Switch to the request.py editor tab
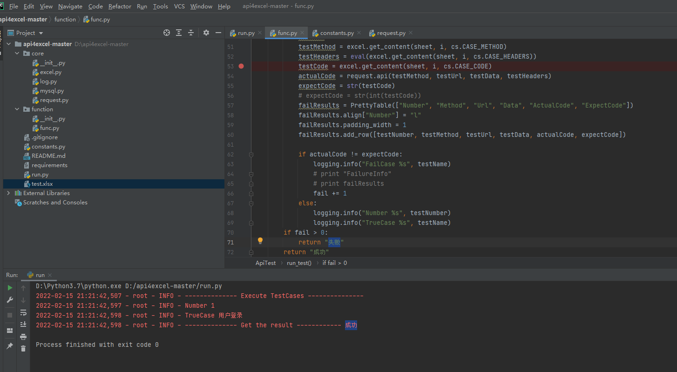677x372 pixels. click(x=391, y=33)
